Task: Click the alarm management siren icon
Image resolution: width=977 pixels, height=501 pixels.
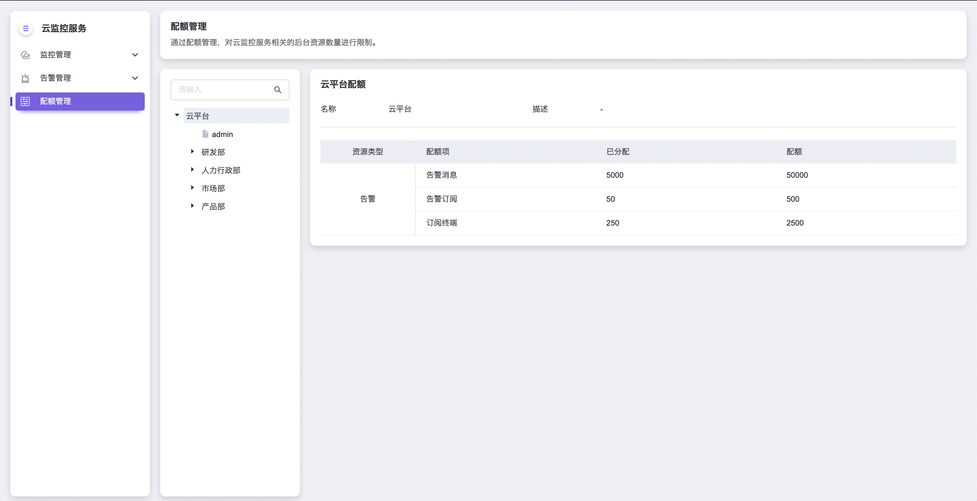Action: pyautogui.click(x=26, y=78)
